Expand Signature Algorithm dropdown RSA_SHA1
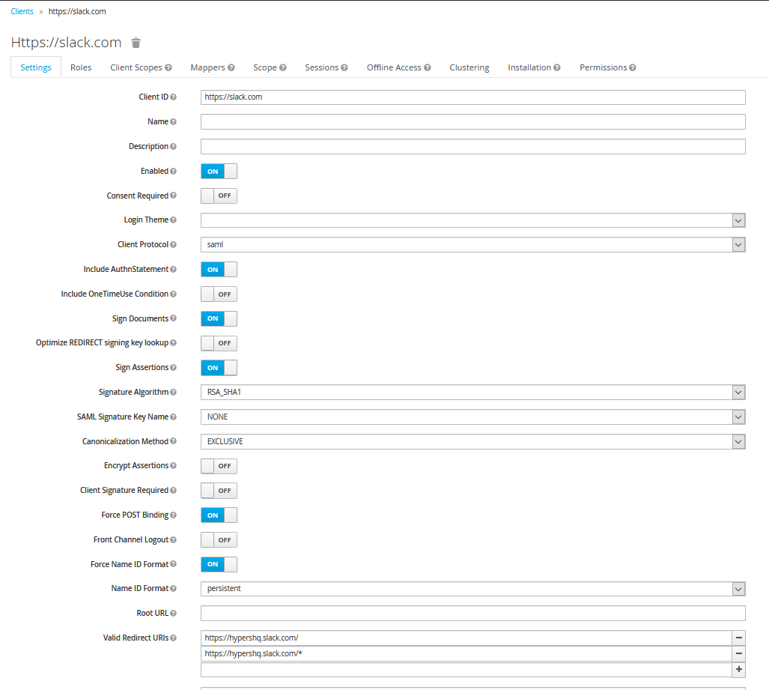769x690 pixels. point(472,392)
